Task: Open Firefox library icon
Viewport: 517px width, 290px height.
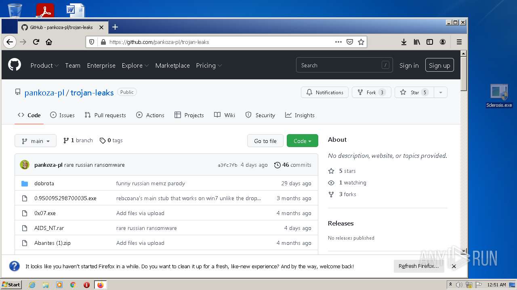Action: tap(417, 42)
